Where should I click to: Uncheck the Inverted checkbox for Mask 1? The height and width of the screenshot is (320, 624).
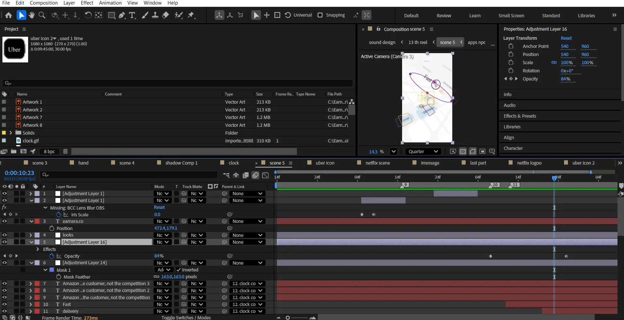point(178,270)
